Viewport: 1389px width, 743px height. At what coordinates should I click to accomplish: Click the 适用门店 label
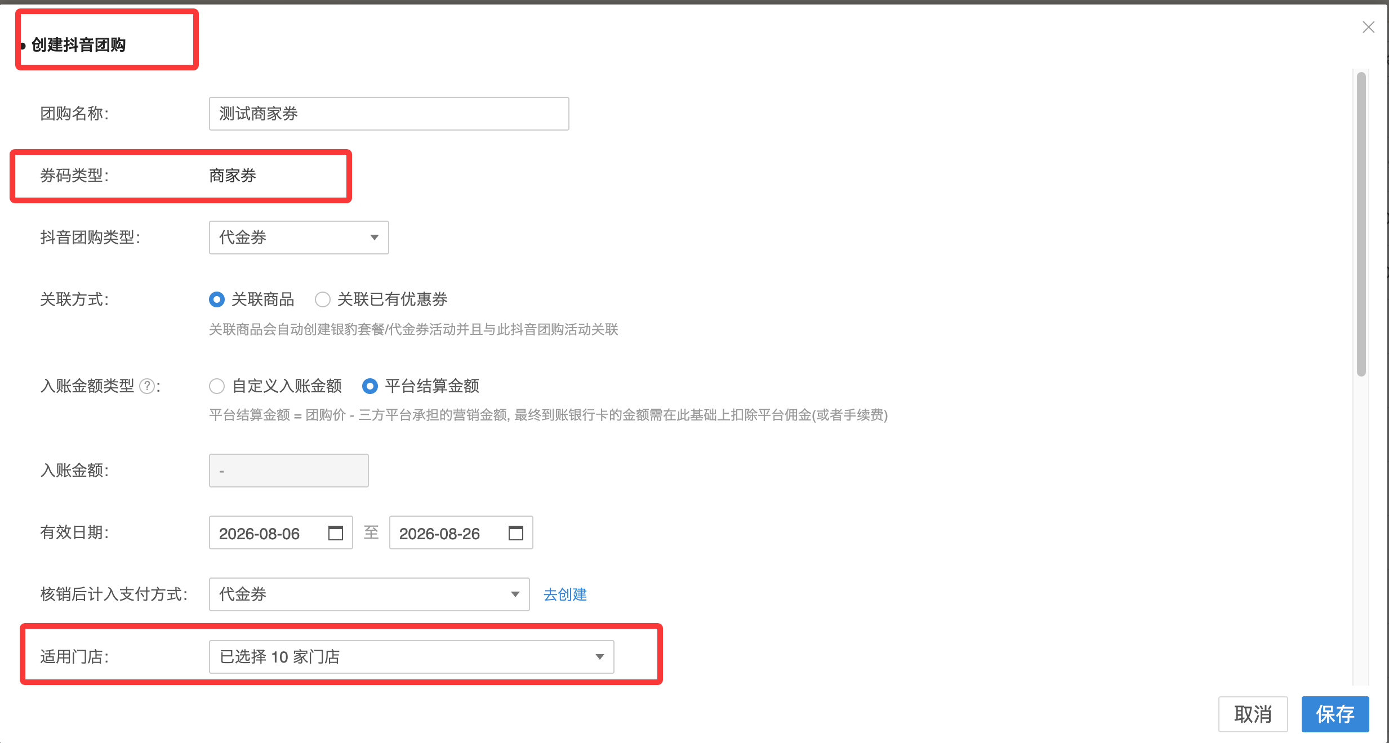point(74,657)
